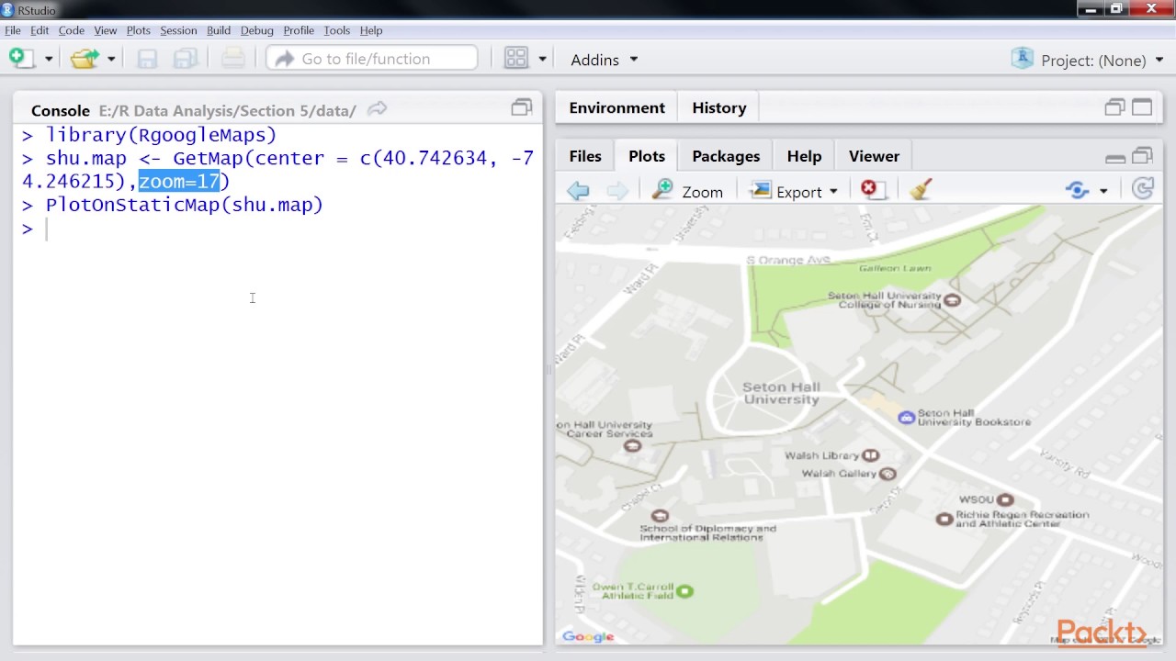The height and width of the screenshot is (661, 1176).
Task: Minimize the Environment pane
Action: point(1114,107)
